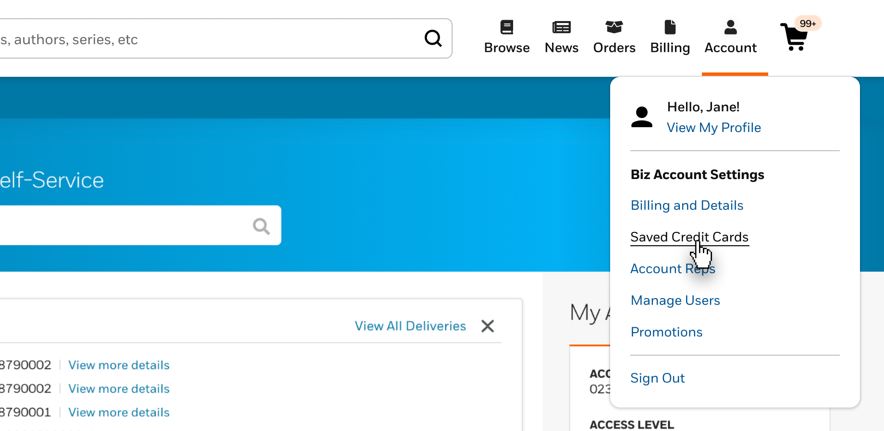This screenshot has height=431, width=884.
Task: Open Promotions from account settings
Action: (666, 332)
